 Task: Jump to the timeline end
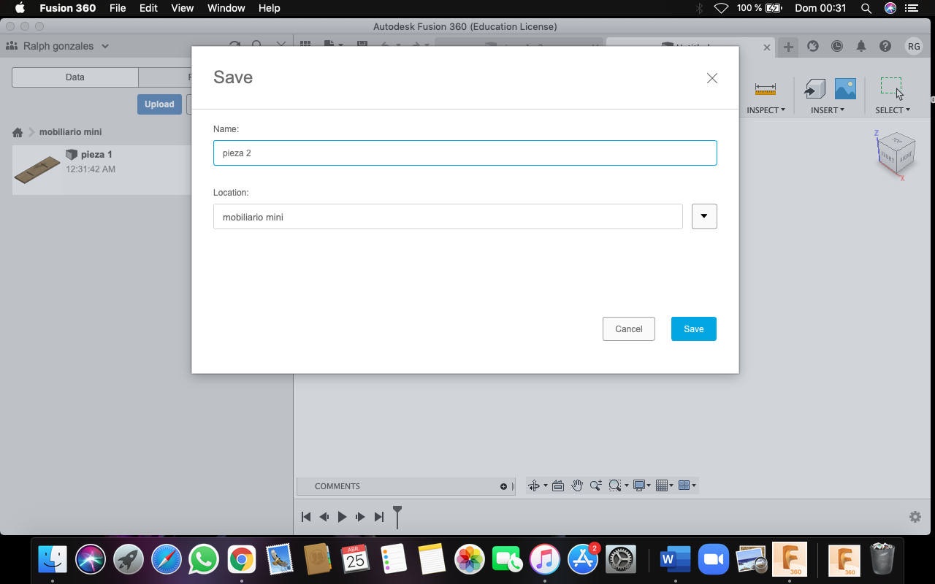point(378,517)
